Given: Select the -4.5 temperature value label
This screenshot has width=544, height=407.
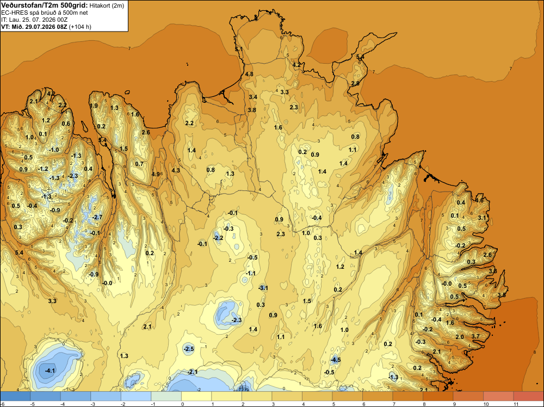Looking at the screenshot, I should (x=336, y=360).
